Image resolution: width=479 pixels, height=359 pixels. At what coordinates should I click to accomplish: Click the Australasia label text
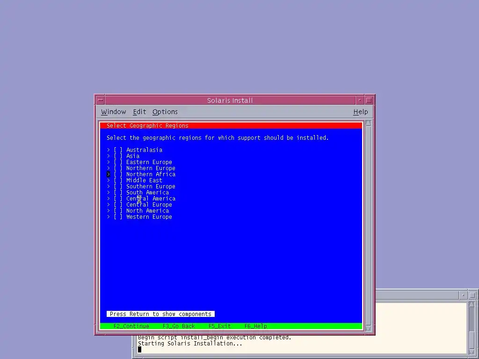144,150
